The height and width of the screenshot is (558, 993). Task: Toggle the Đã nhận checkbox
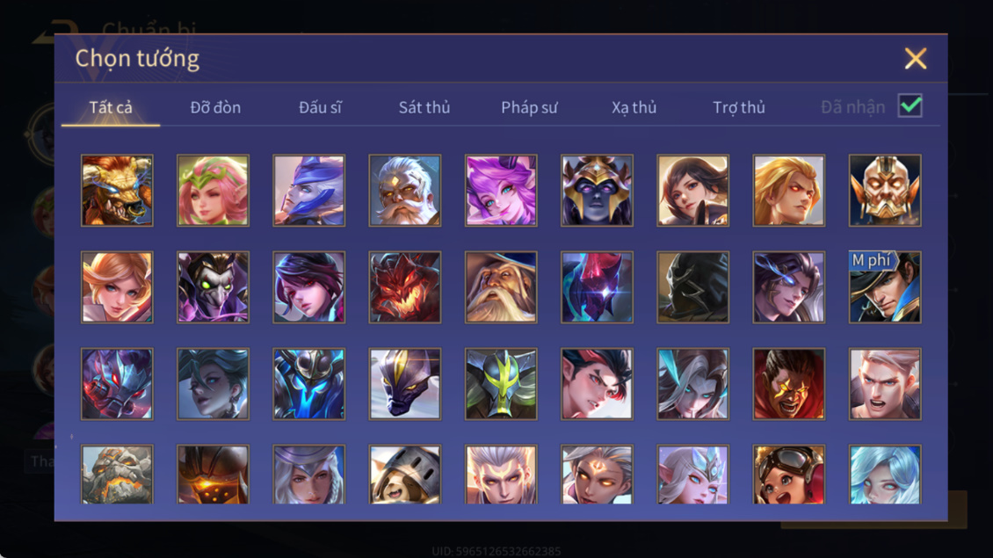coord(910,105)
